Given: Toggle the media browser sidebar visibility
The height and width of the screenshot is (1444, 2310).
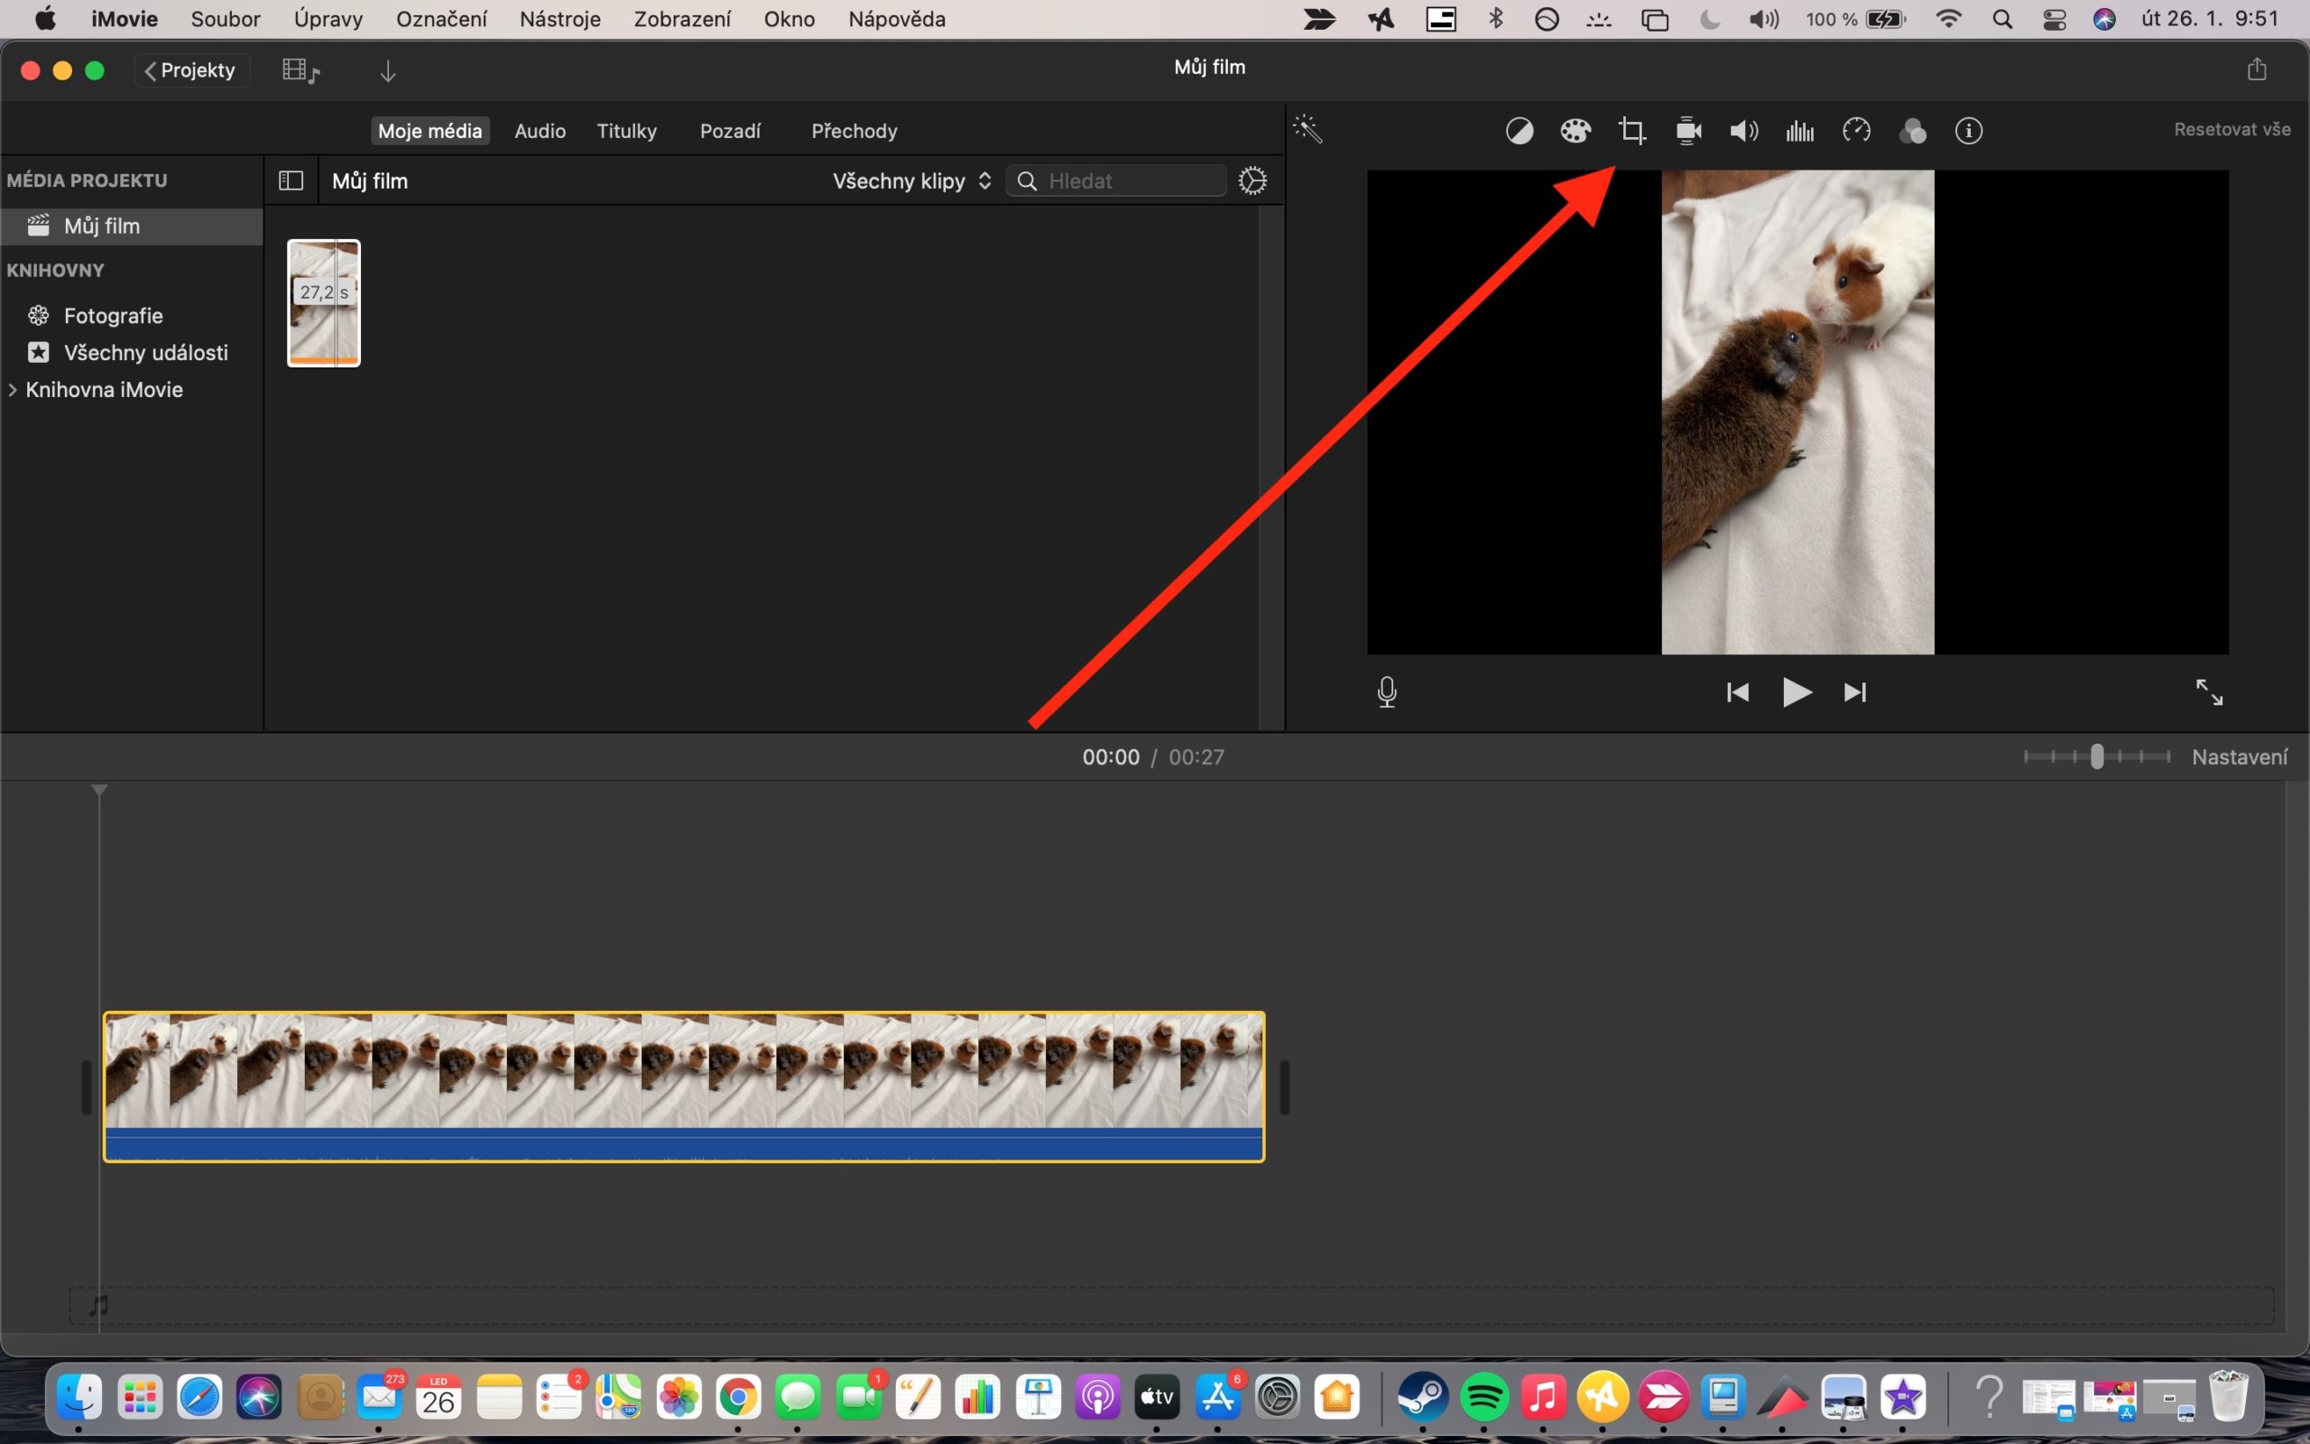Looking at the screenshot, I should pos(290,180).
